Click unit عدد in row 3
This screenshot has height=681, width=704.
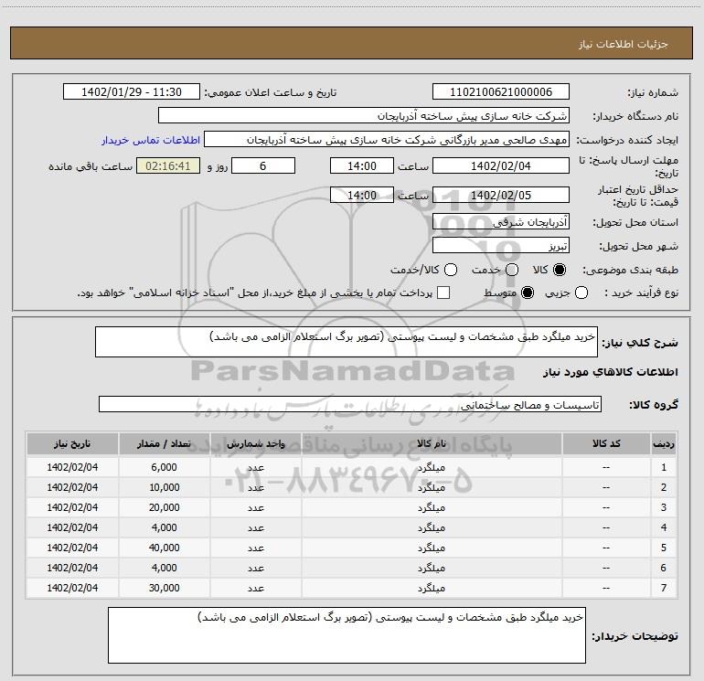255,507
